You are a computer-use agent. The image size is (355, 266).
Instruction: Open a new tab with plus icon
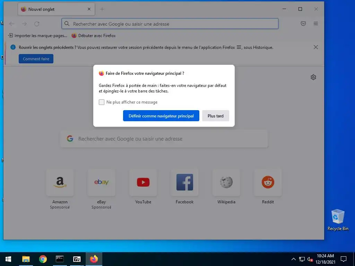[102, 9]
